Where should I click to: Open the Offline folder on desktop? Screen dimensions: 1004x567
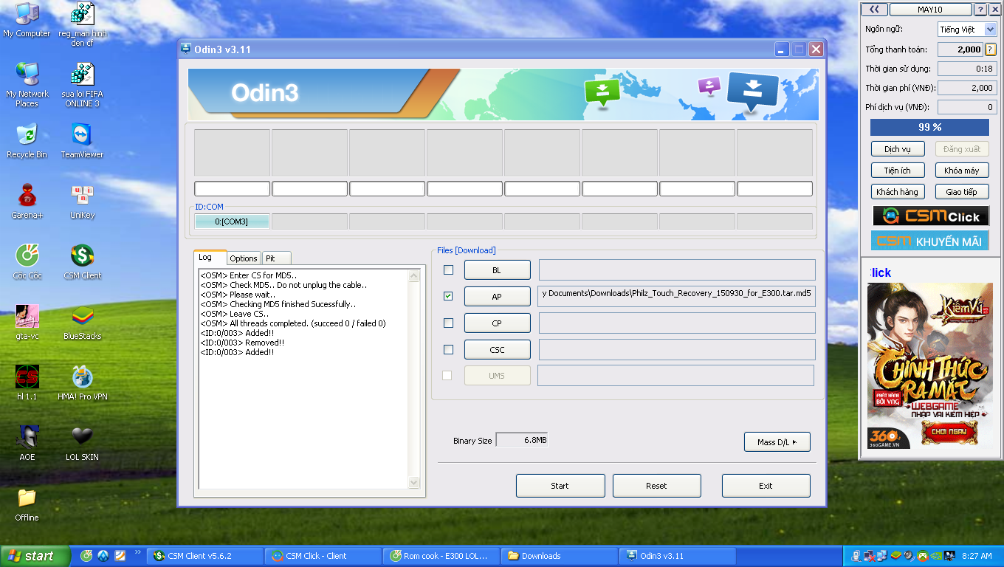[27, 504]
